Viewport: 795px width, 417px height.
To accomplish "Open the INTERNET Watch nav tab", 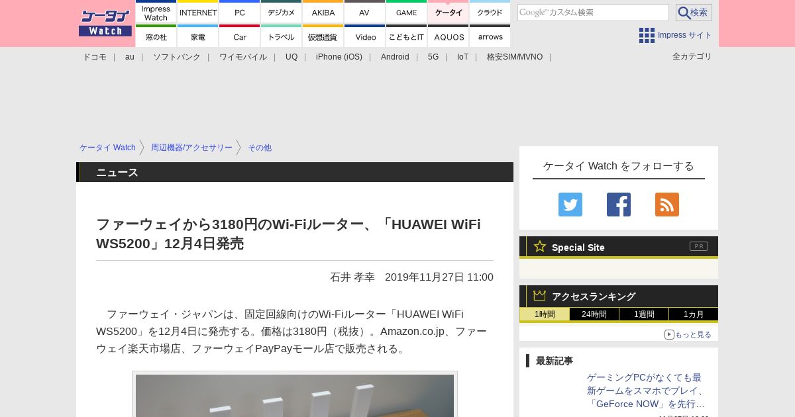I will coord(198,12).
